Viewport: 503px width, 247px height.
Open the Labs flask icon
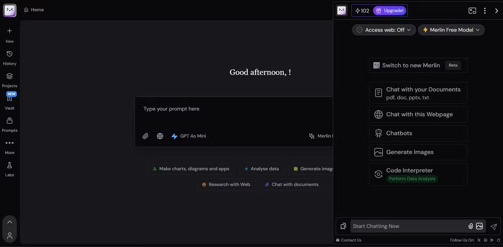pyautogui.click(x=9, y=165)
